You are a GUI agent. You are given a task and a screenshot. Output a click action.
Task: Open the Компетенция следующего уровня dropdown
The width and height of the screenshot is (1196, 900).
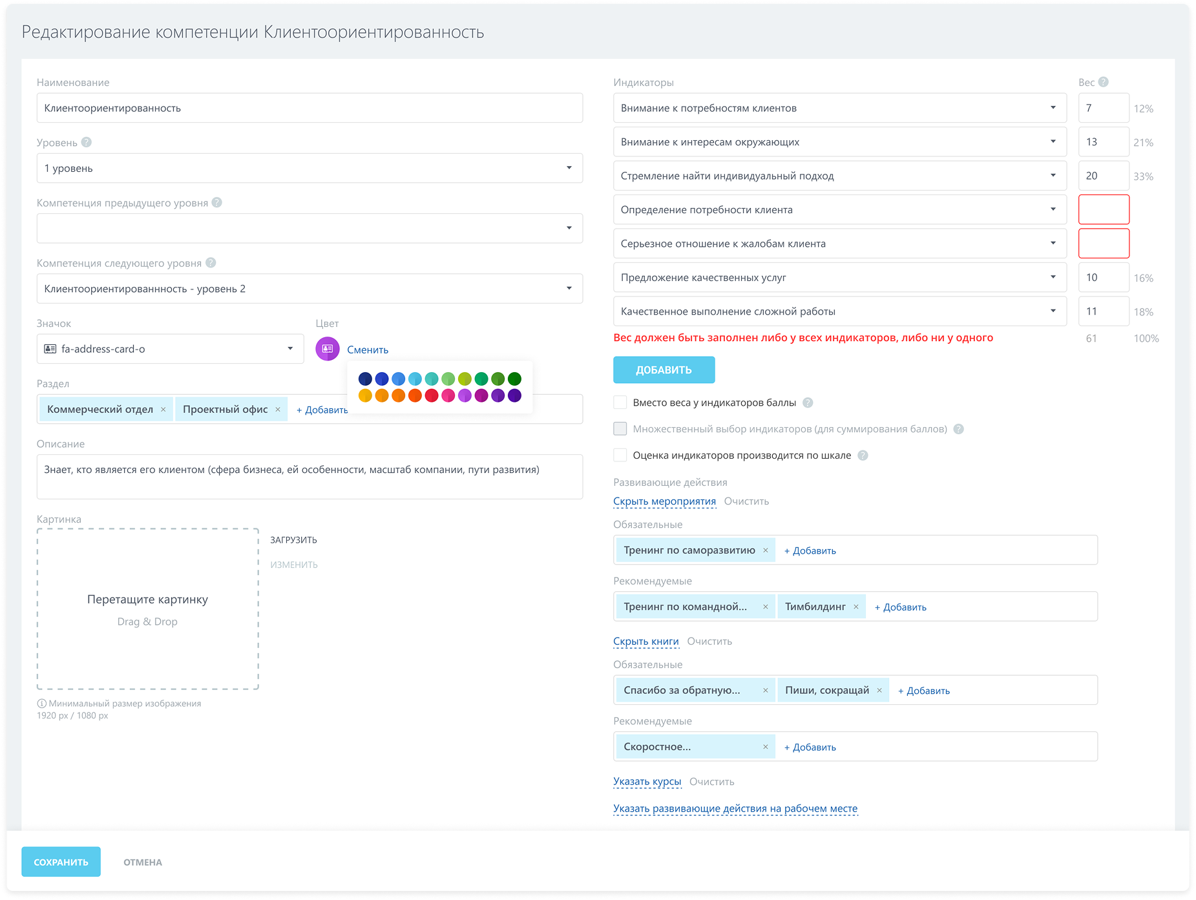[x=309, y=288]
